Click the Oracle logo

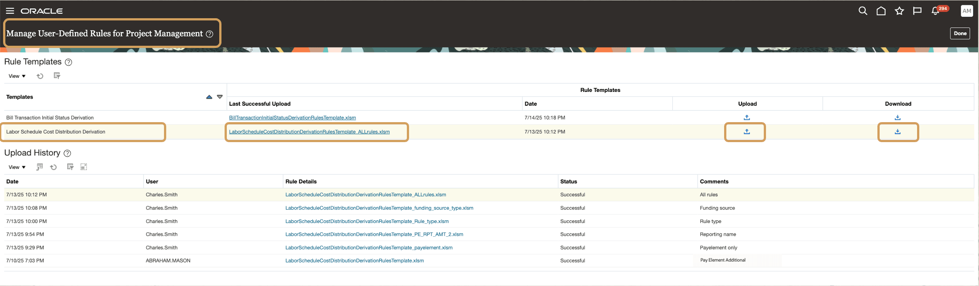click(x=42, y=11)
